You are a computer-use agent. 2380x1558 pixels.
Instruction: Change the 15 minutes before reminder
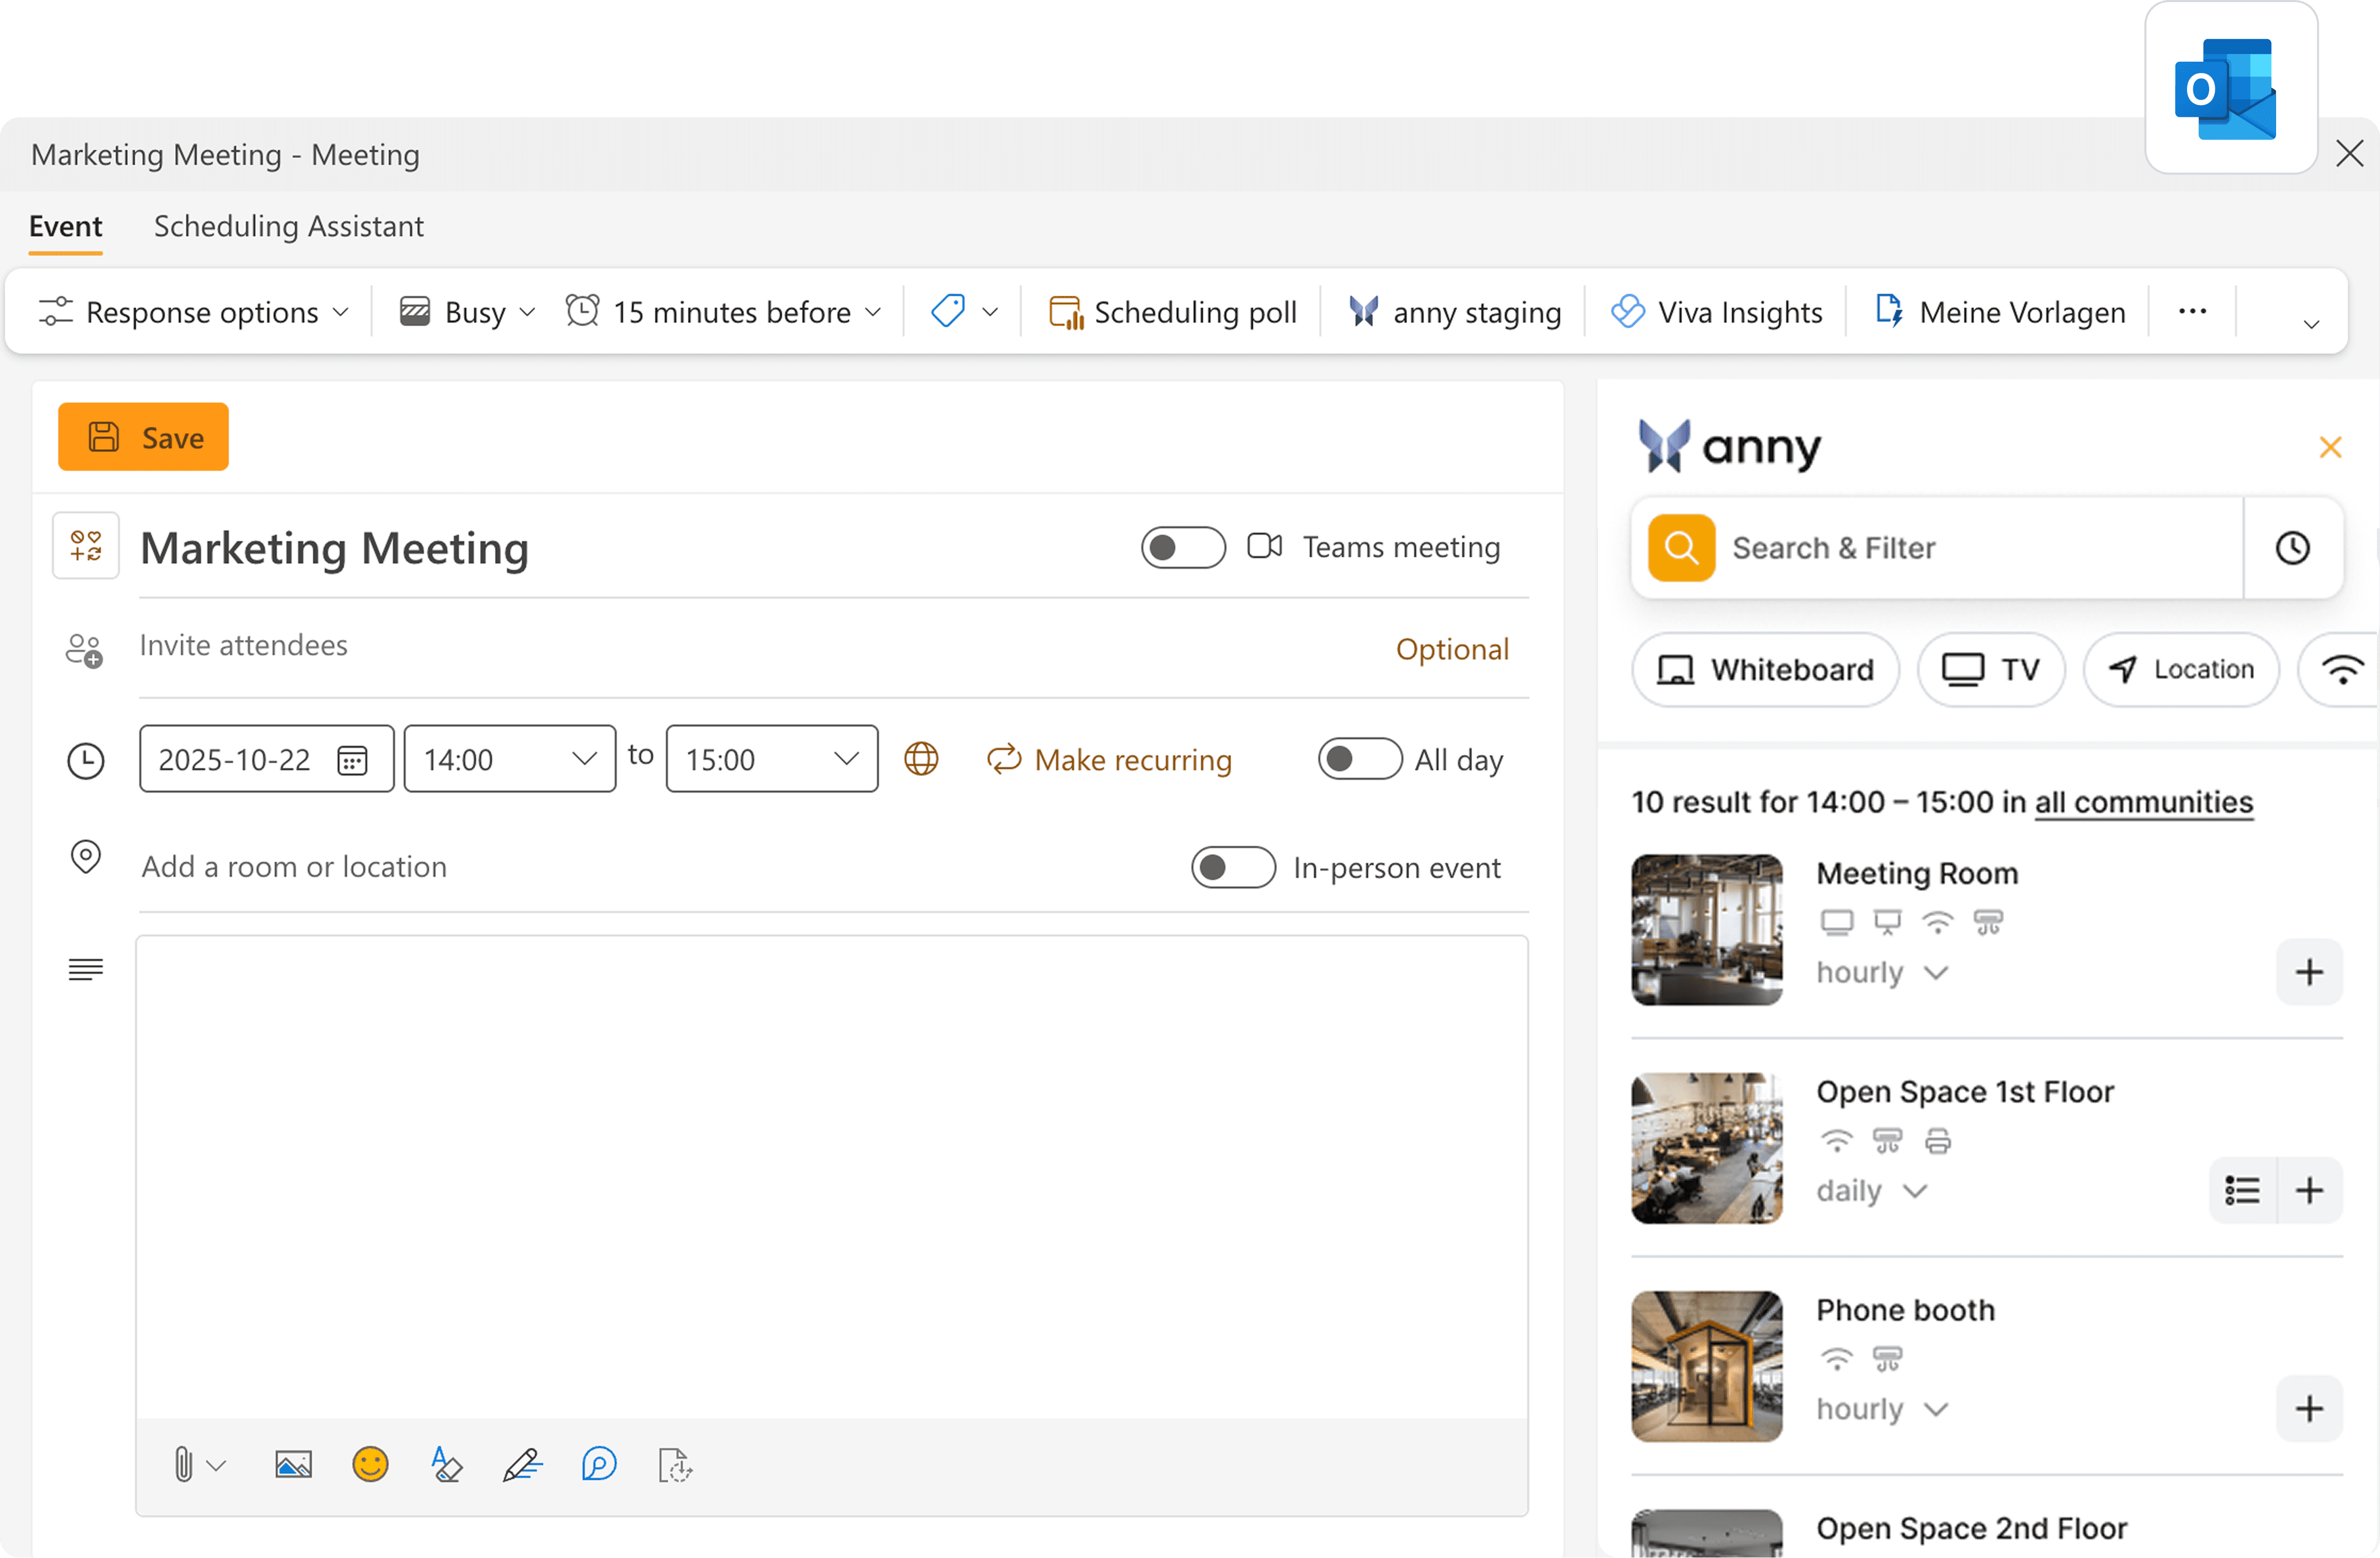(x=725, y=311)
